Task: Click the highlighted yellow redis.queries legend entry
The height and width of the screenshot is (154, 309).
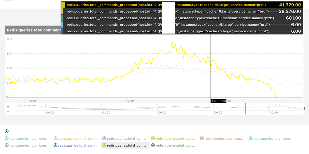Action: (x=125, y=145)
